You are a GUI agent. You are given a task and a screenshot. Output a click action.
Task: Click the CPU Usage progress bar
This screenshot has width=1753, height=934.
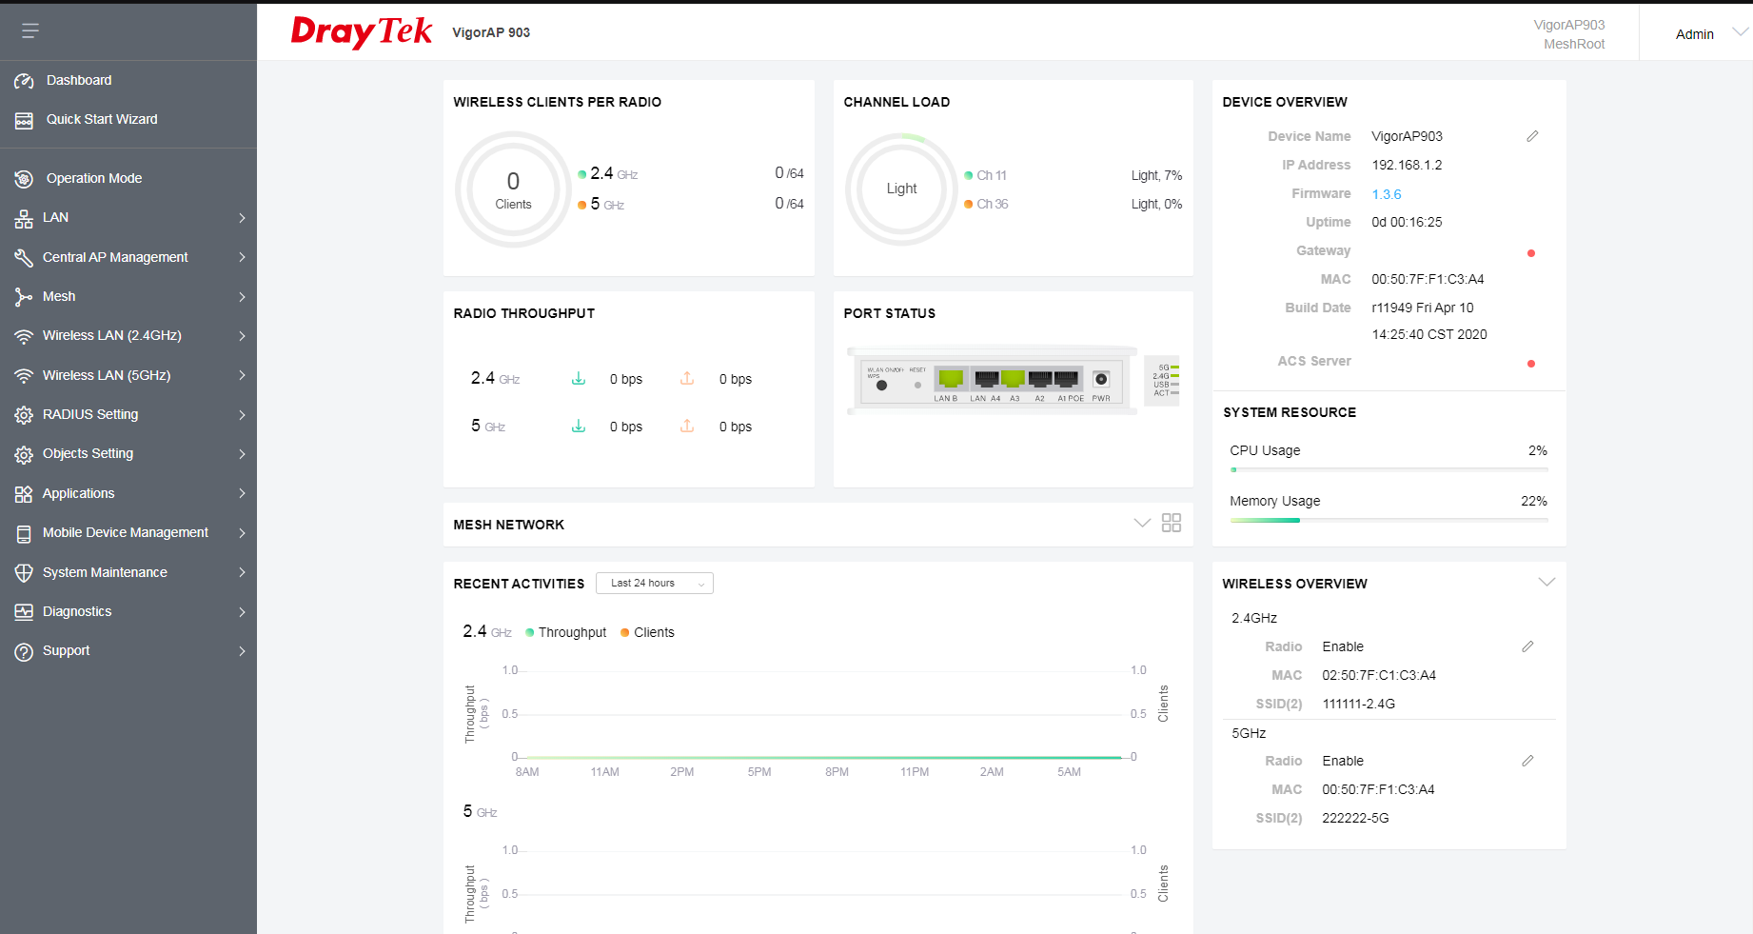(x=1389, y=469)
